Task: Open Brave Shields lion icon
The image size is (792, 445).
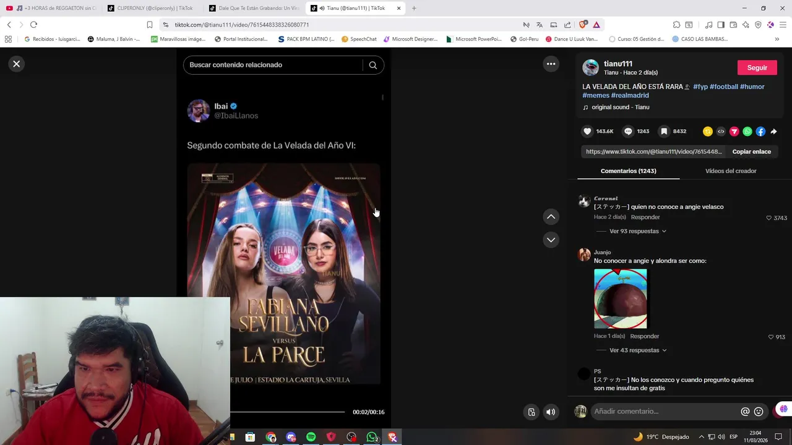Action: coord(583,25)
